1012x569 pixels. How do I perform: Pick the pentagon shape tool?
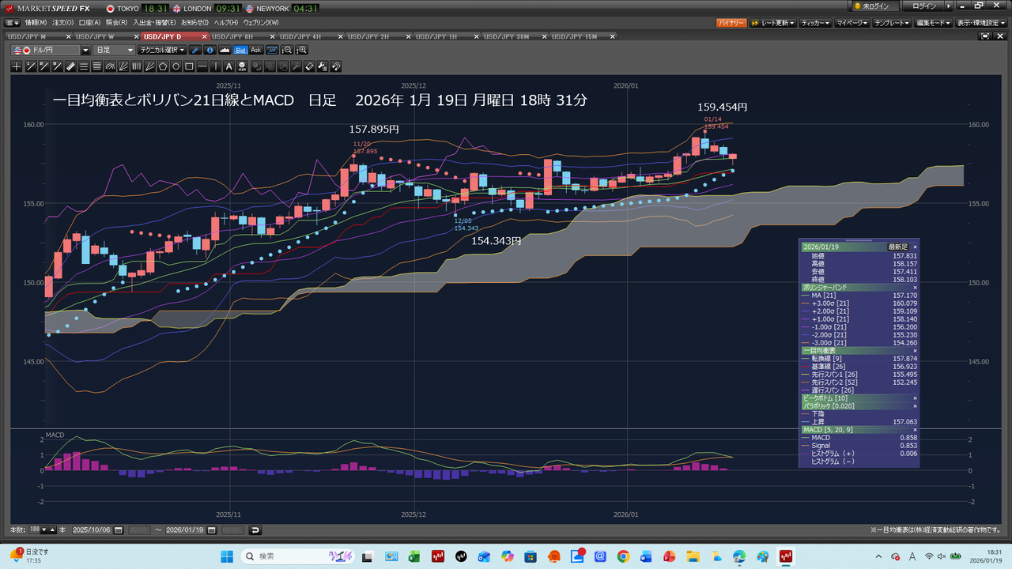point(163,66)
